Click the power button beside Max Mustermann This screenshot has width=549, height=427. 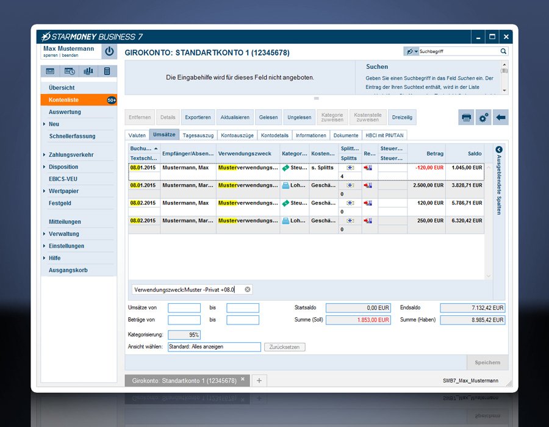coord(109,52)
